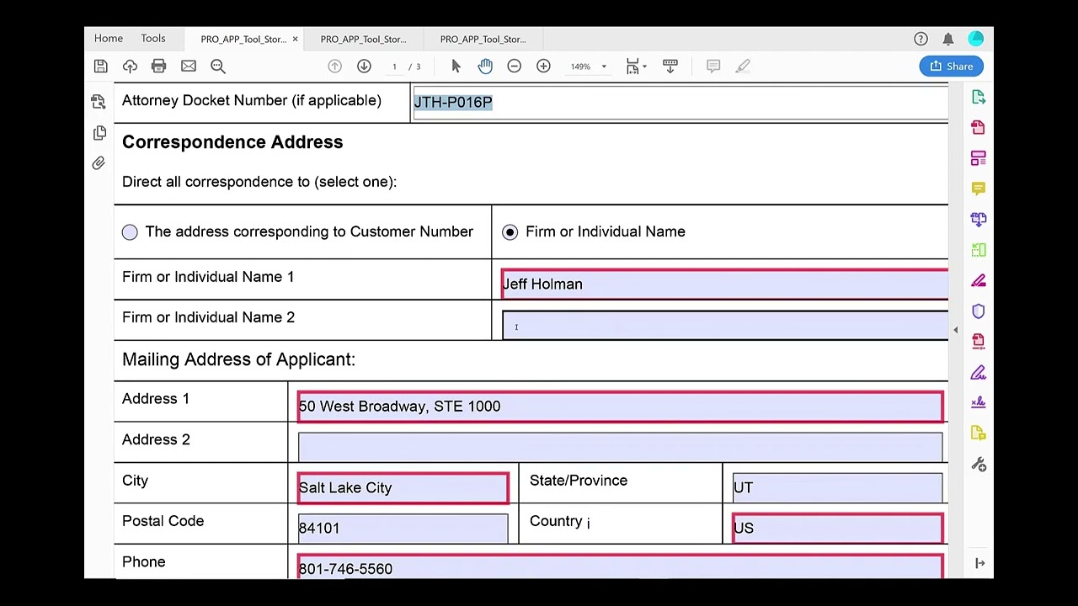Send the file by email icon
Viewport: 1078px width, 606px height.
pos(189,66)
